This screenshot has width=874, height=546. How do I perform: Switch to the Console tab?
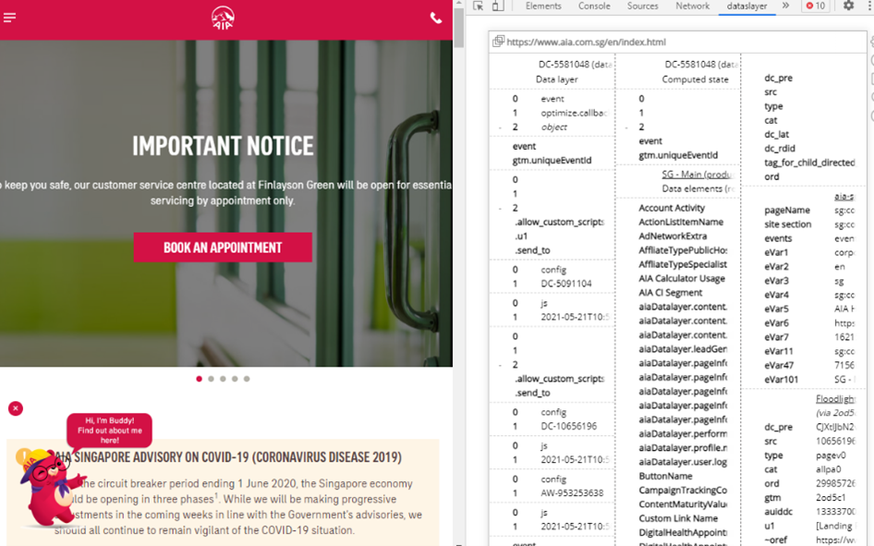[594, 6]
